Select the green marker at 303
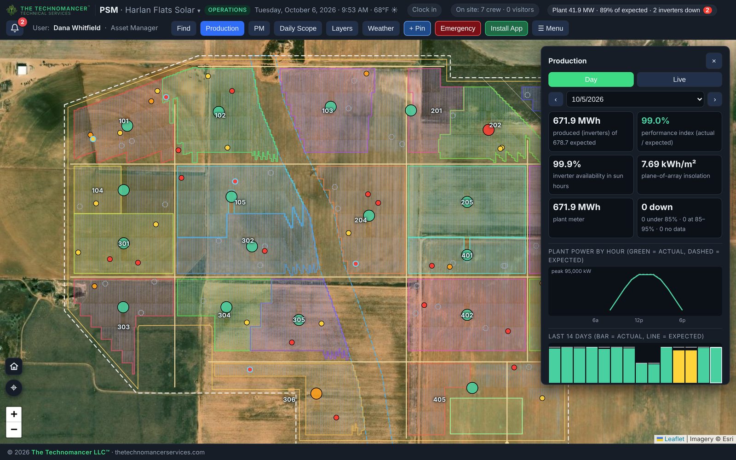Image resolution: width=736 pixels, height=460 pixels. [x=123, y=307]
